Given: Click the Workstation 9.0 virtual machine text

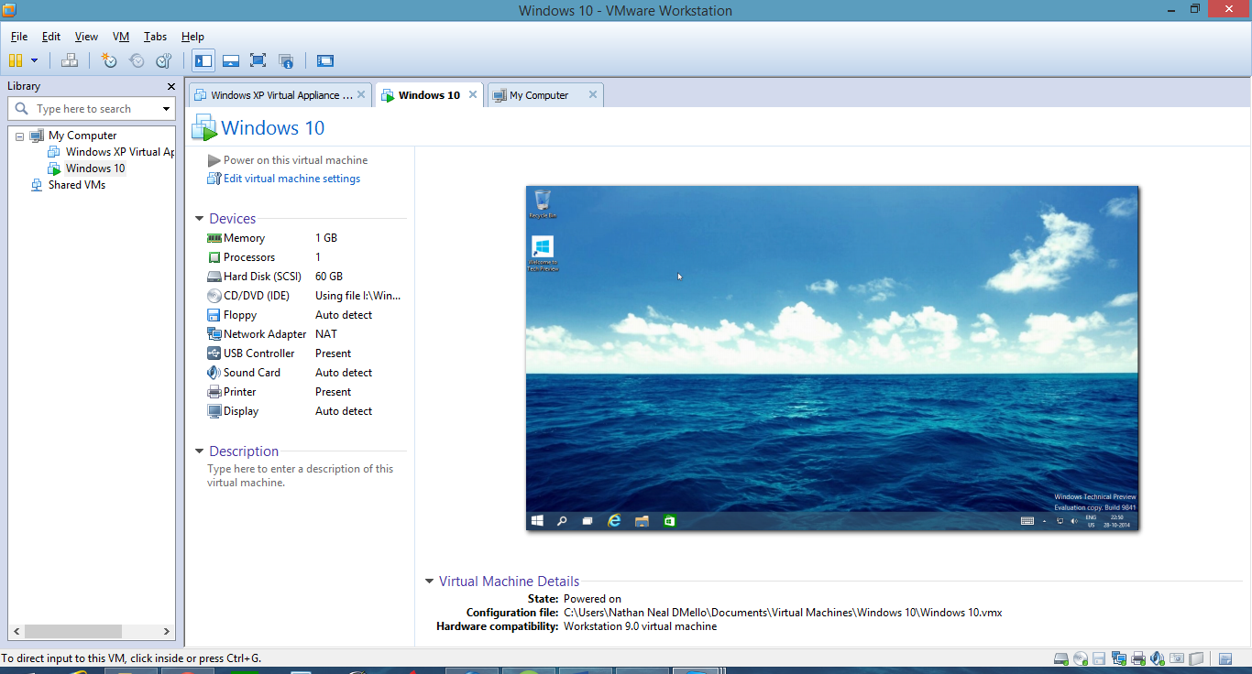Looking at the screenshot, I should click(640, 626).
